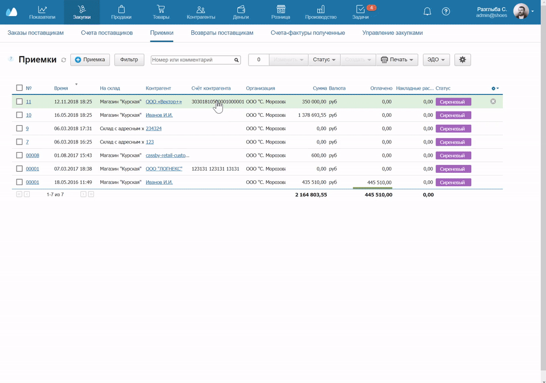Image resolution: width=546 pixels, height=383 pixels.
Task: Open contractor link ООО «Вектор+»
Action: pos(164,101)
